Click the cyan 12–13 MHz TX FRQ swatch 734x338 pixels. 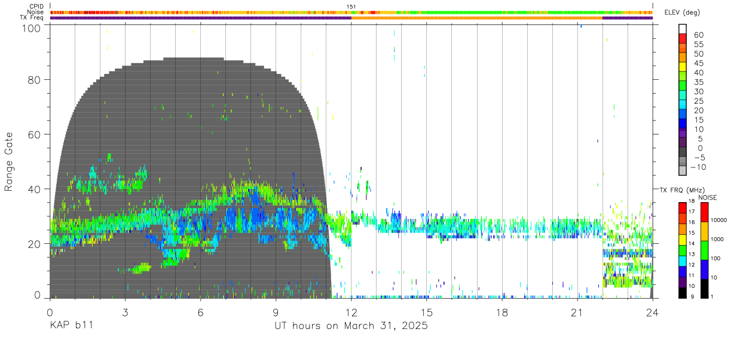click(683, 261)
